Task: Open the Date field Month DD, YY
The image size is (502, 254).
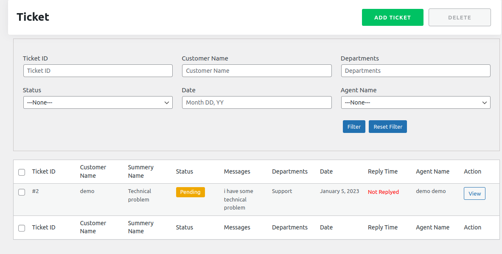Action: 257,102
